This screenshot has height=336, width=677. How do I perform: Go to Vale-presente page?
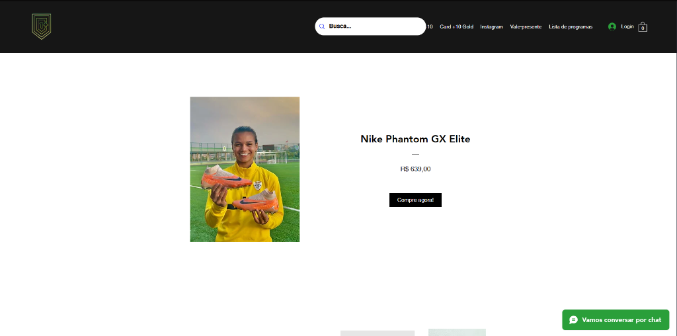[x=526, y=26]
